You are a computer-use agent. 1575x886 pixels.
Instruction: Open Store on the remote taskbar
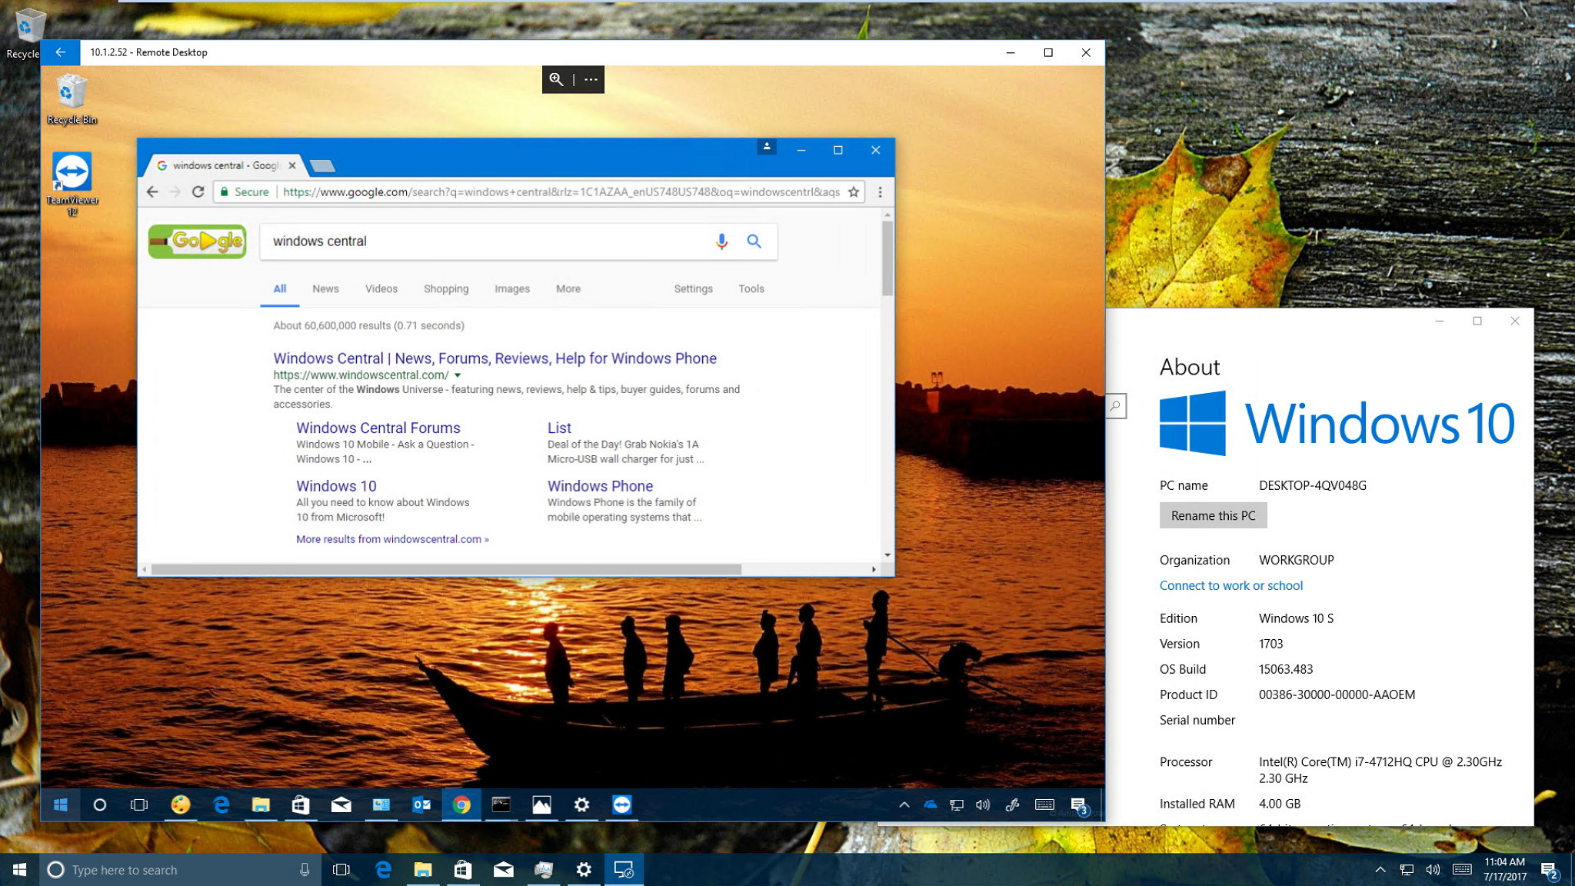(301, 804)
